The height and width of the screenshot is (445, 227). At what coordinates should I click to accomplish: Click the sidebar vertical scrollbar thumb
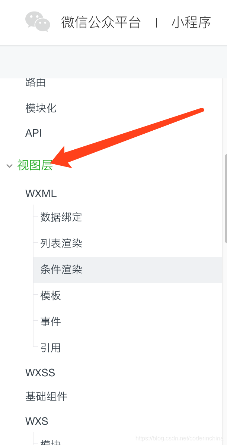tap(226, 199)
